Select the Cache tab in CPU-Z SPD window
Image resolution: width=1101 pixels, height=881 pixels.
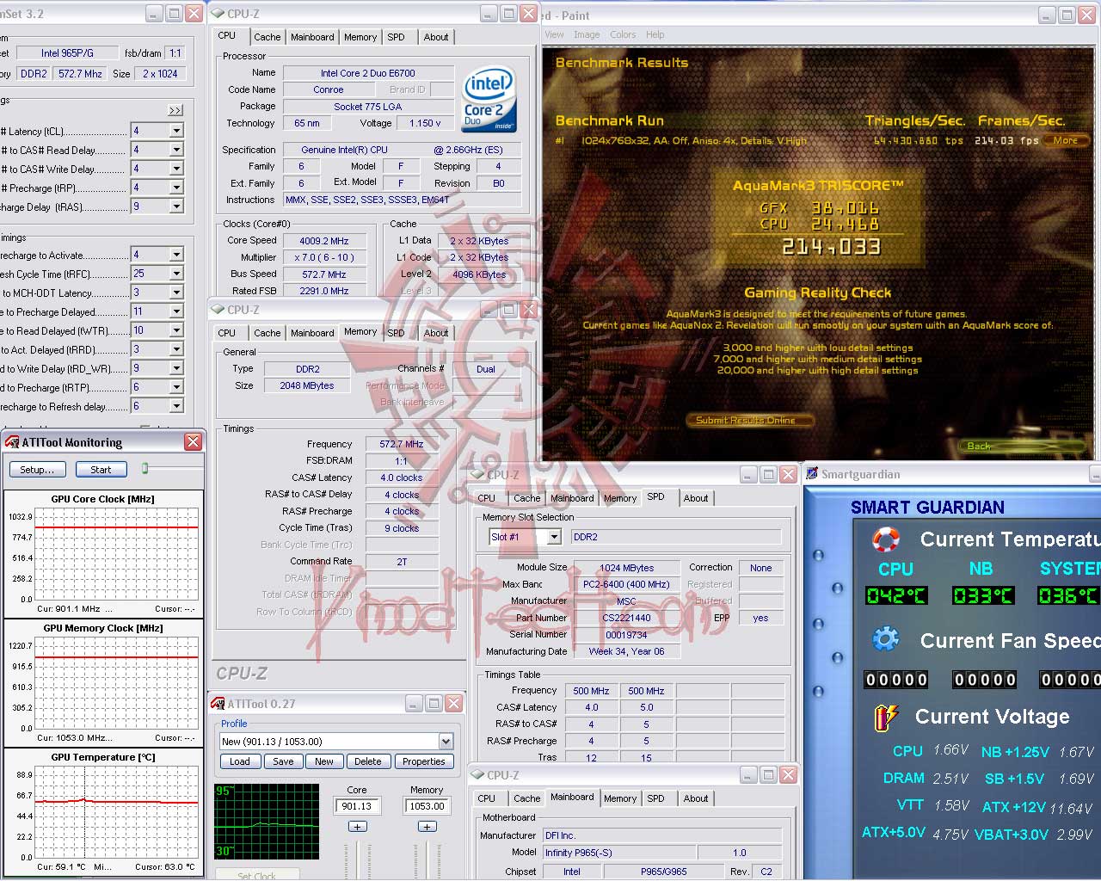tap(527, 498)
